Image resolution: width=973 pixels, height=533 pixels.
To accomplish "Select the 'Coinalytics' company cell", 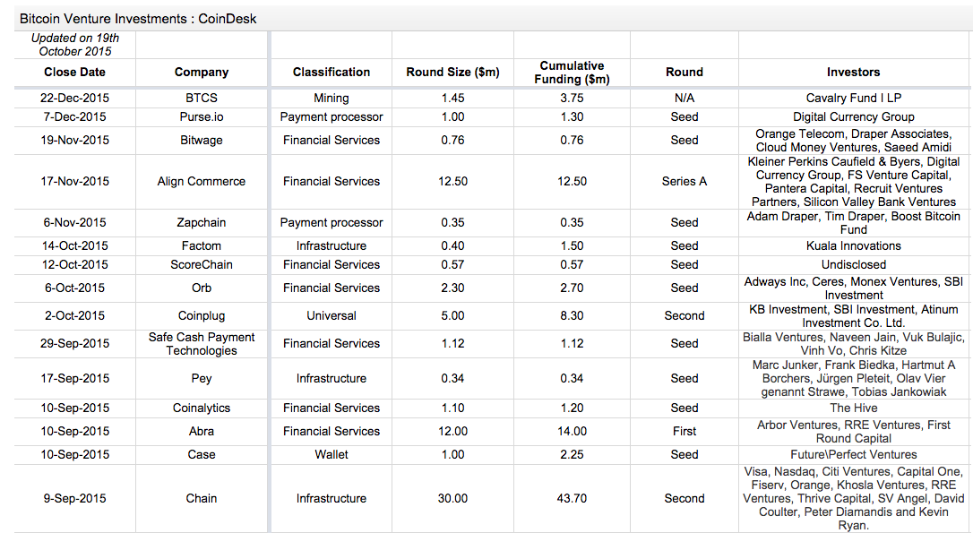I will coord(202,408).
